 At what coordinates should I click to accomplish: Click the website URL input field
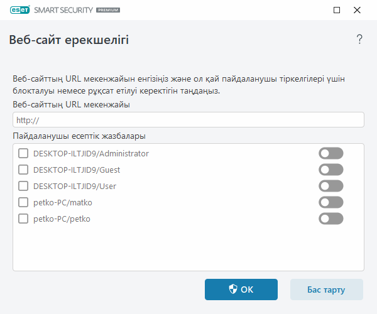tap(188, 120)
